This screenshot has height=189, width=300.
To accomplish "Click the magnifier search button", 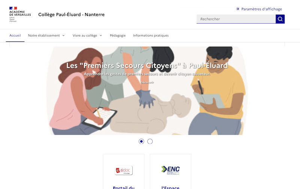I will coord(280,19).
